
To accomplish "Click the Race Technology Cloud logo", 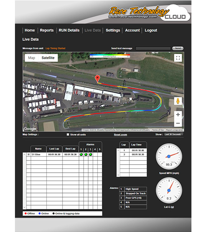I will pos(149,13).
